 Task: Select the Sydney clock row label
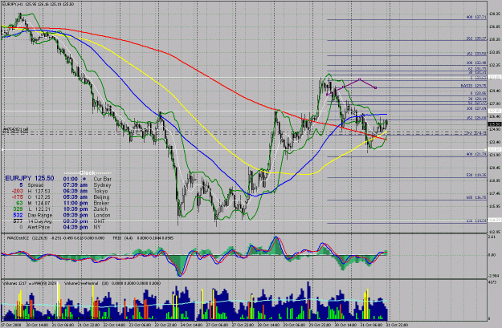coord(103,185)
